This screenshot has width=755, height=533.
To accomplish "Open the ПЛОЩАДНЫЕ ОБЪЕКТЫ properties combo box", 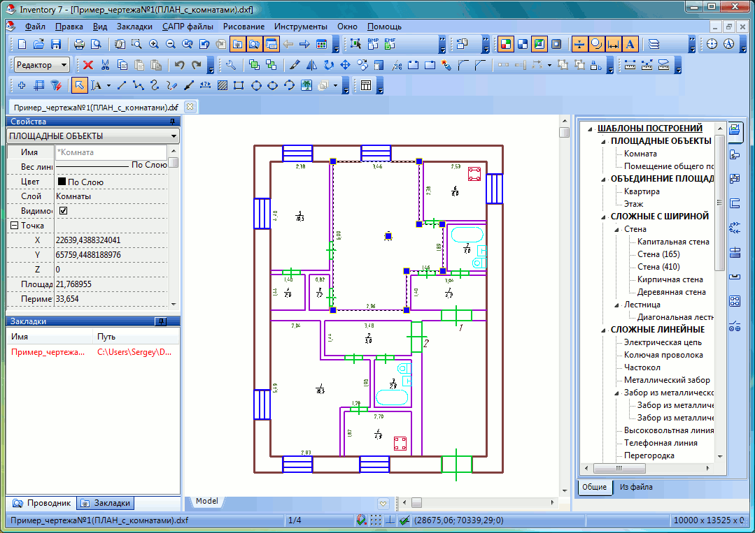I will point(93,136).
